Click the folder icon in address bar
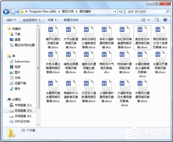173x142 pixels. tap(22, 11)
